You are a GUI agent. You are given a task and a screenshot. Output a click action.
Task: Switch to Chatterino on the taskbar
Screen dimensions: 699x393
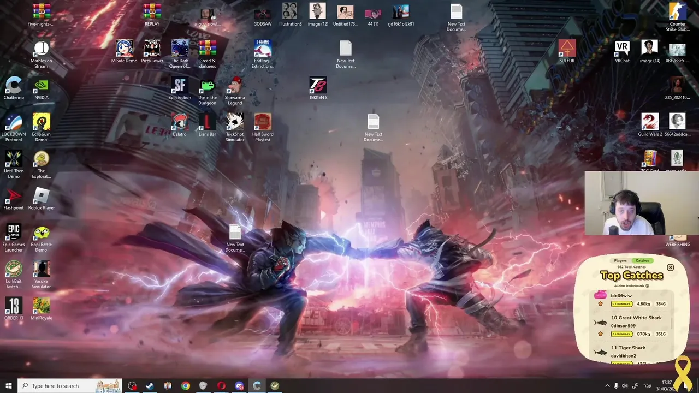[x=257, y=386]
